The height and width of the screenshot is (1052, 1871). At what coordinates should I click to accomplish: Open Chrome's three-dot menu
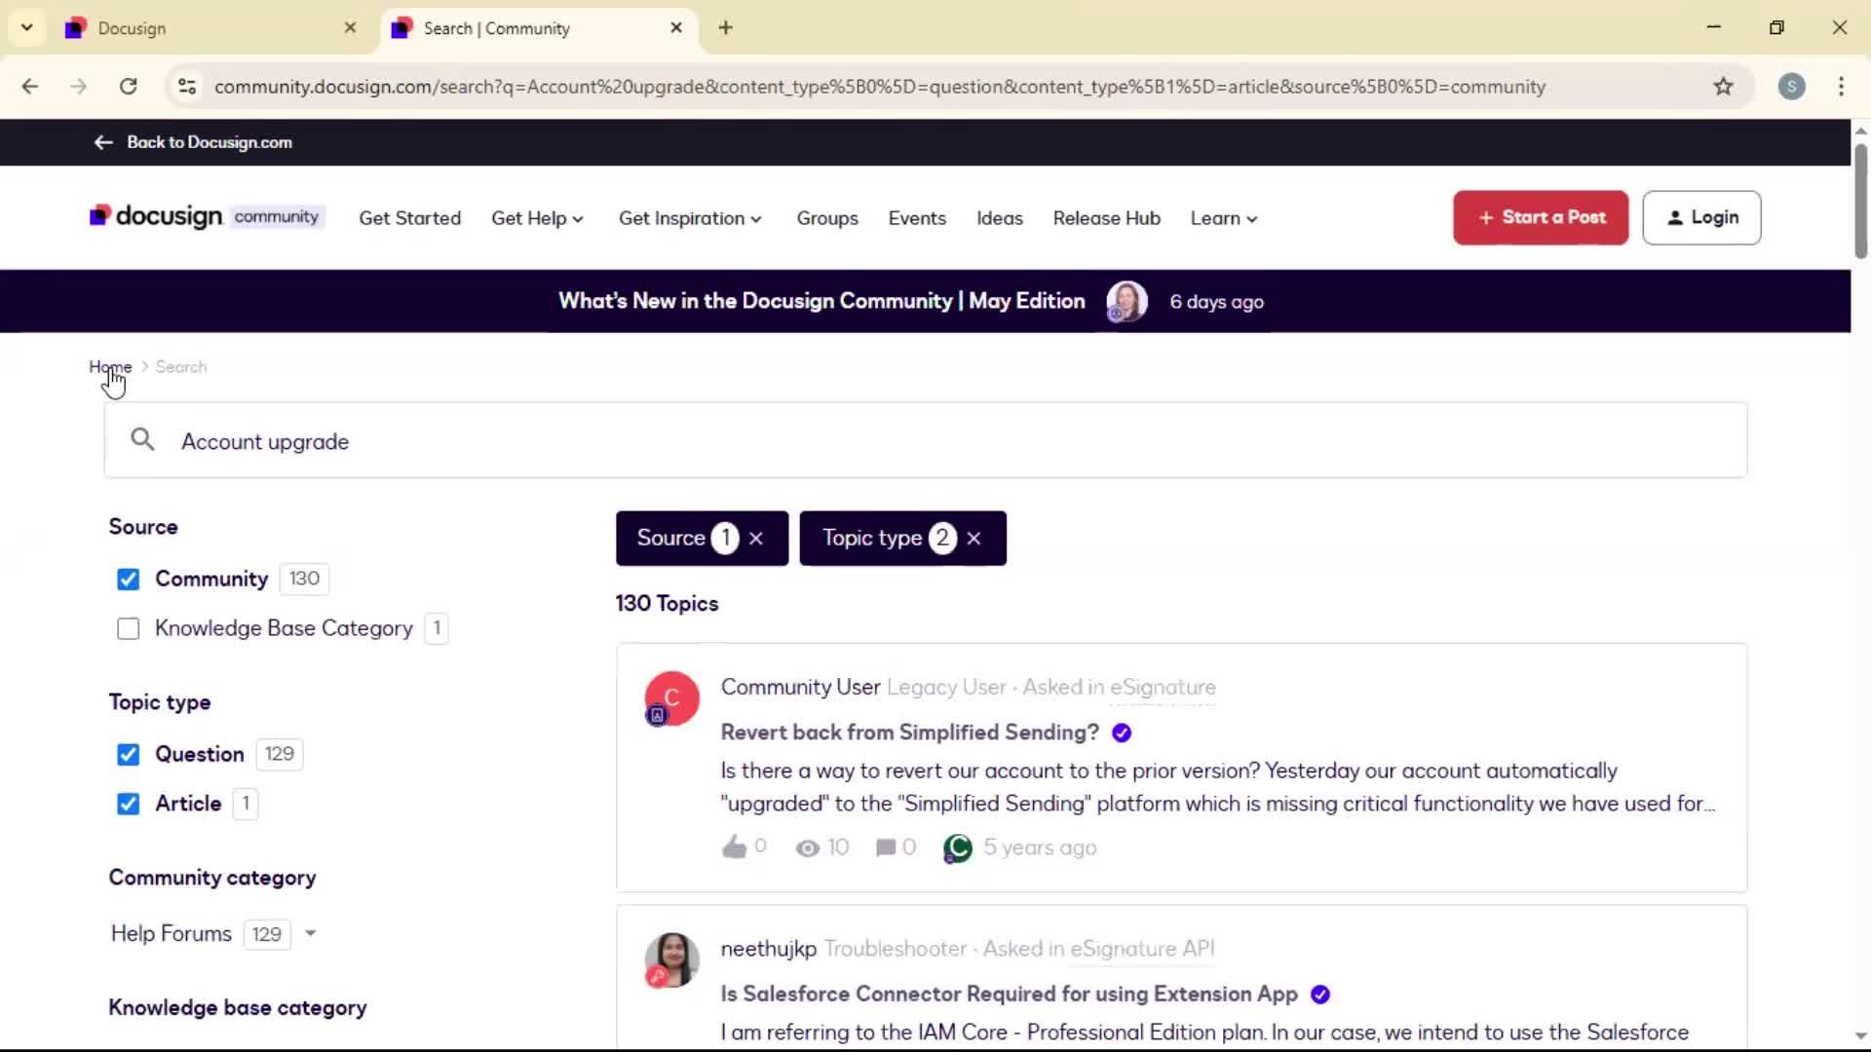(1841, 87)
